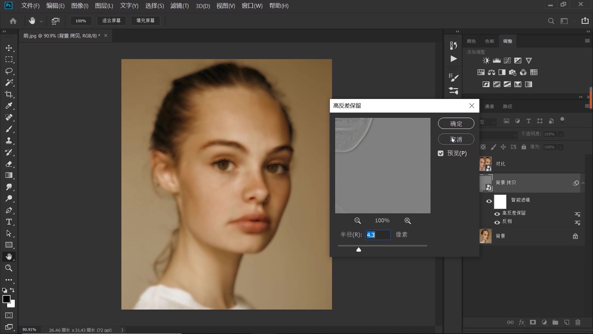Click the 半径 radius slider handle
The image size is (593, 334).
point(359,250)
